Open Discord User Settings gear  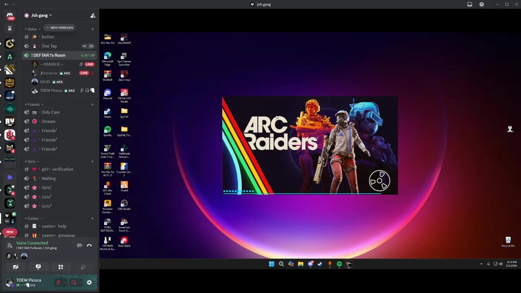point(89,282)
